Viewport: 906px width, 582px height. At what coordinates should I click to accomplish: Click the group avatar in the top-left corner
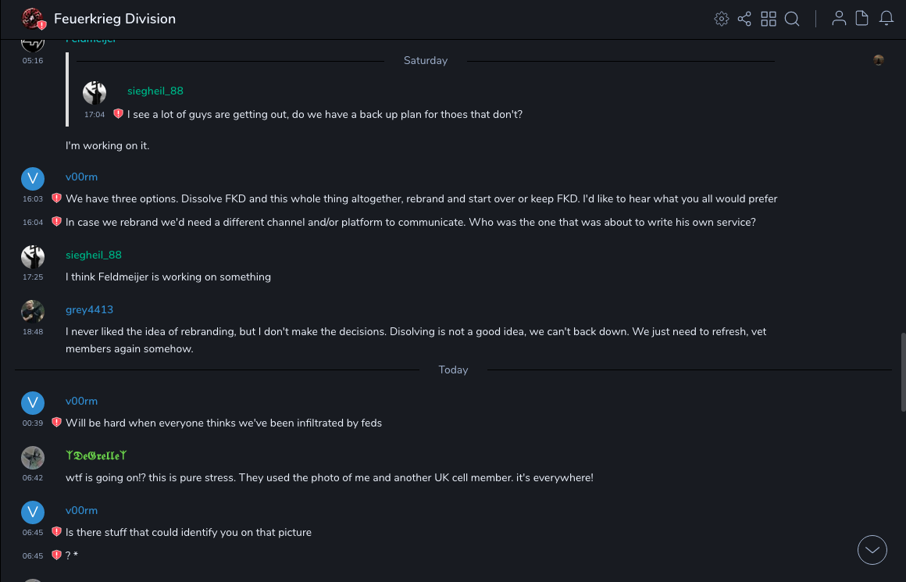pyautogui.click(x=32, y=18)
